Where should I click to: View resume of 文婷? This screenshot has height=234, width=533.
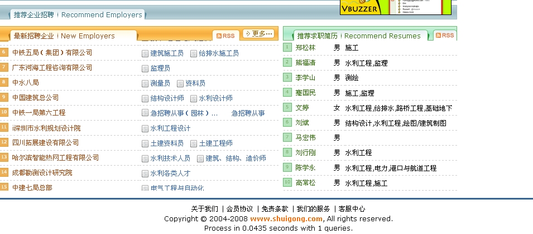pyautogui.click(x=302, y=108)
